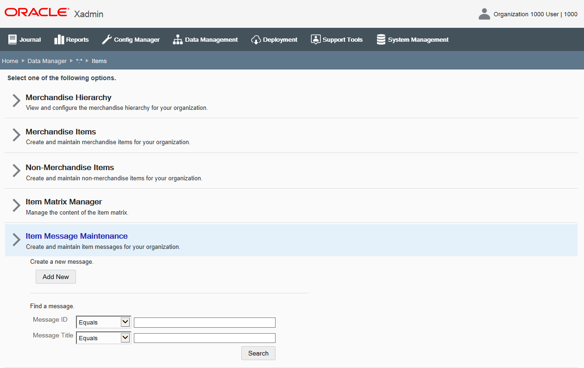Image resolution: width=584 pixels, height=368 pixels.
Task: Click 'Find a message.' text
Action: pyautogui.click(x=52, y=306)
